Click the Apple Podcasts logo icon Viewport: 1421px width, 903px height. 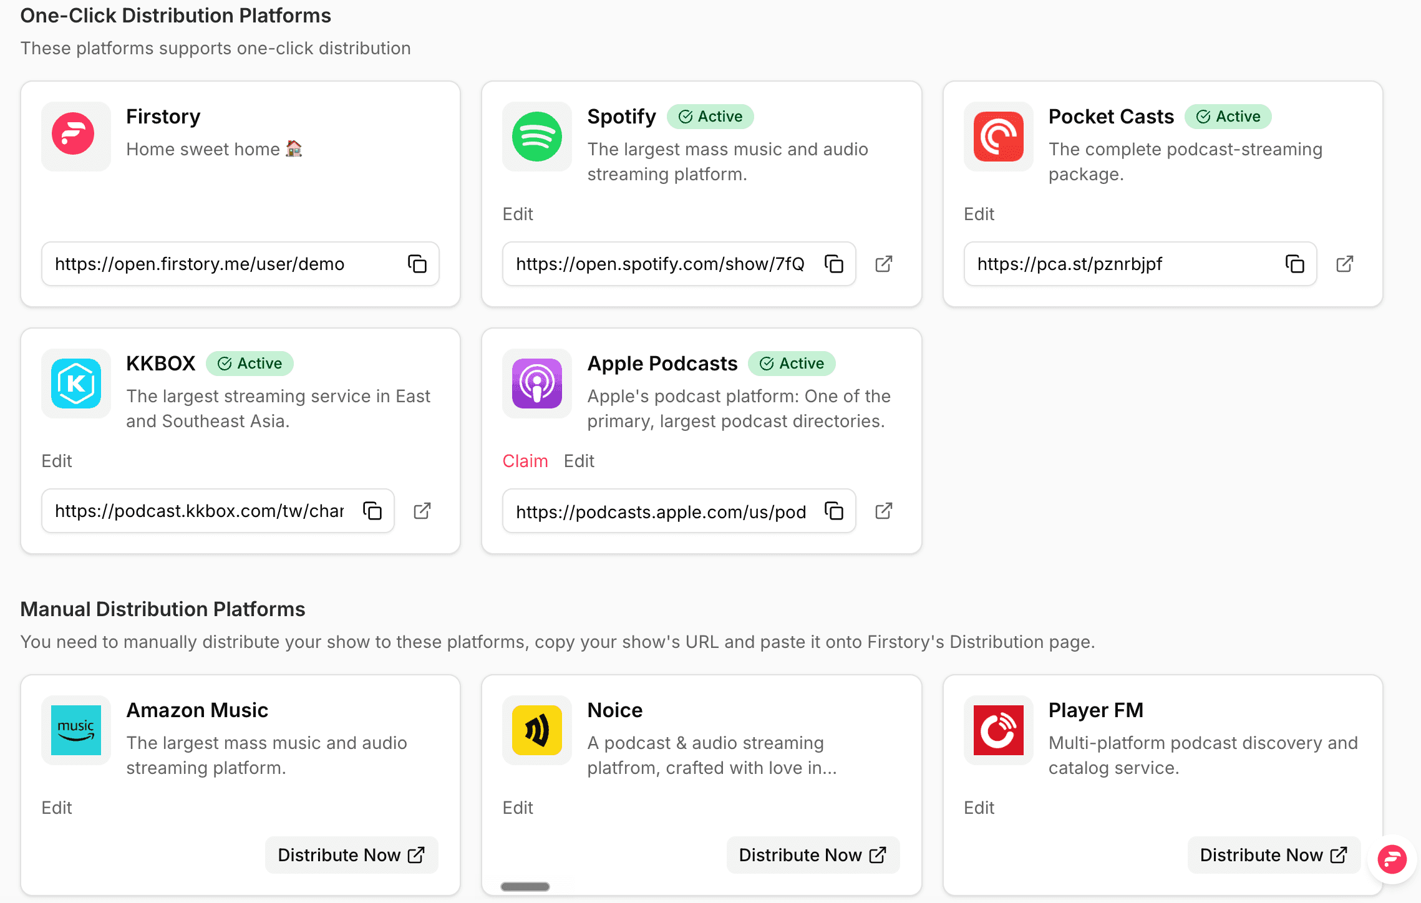(536, 383)
